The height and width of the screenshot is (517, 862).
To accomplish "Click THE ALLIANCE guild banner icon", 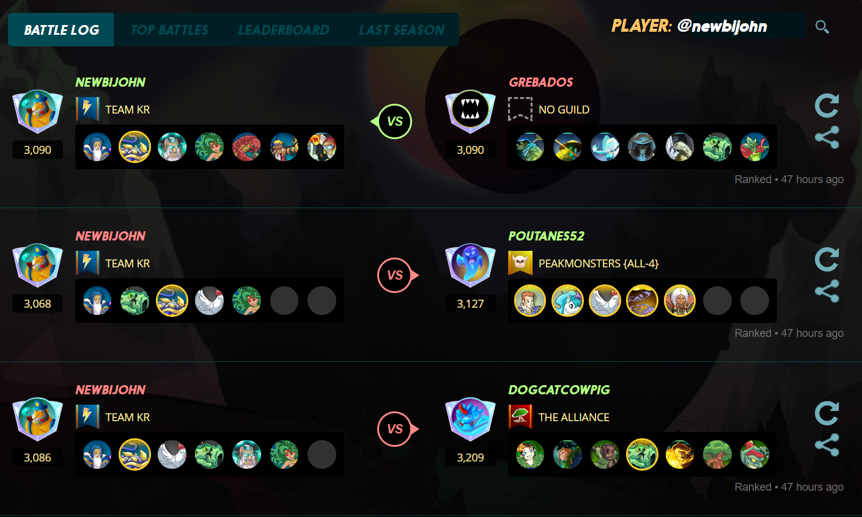I will coord(520,417).
